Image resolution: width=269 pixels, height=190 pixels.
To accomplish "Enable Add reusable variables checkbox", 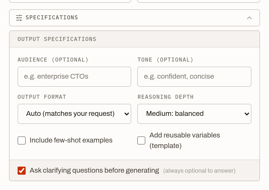I will pyautogui.click(x=141, y=140).
